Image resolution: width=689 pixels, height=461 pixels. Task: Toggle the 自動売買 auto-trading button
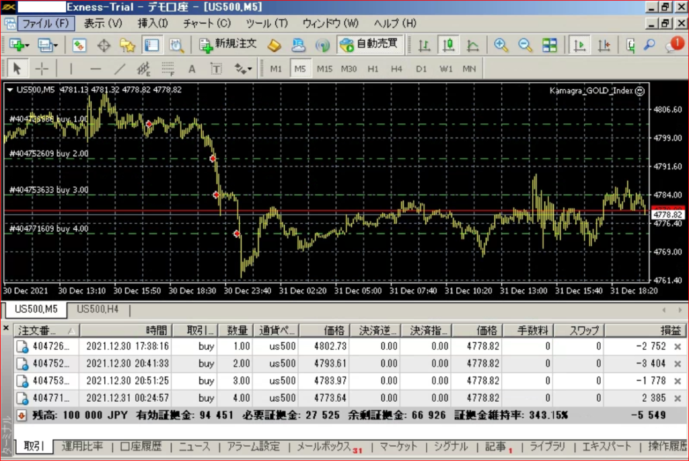coord(369,46)
